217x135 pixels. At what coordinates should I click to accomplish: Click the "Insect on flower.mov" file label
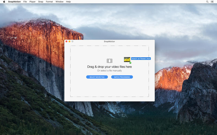coord(141,59)
